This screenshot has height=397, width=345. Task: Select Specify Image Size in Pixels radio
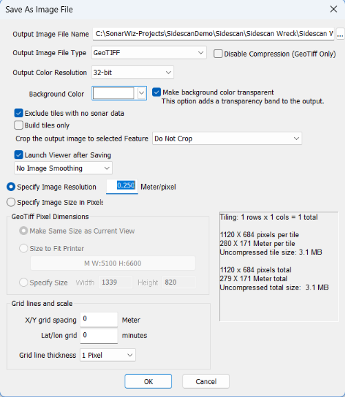click(11, 202)
